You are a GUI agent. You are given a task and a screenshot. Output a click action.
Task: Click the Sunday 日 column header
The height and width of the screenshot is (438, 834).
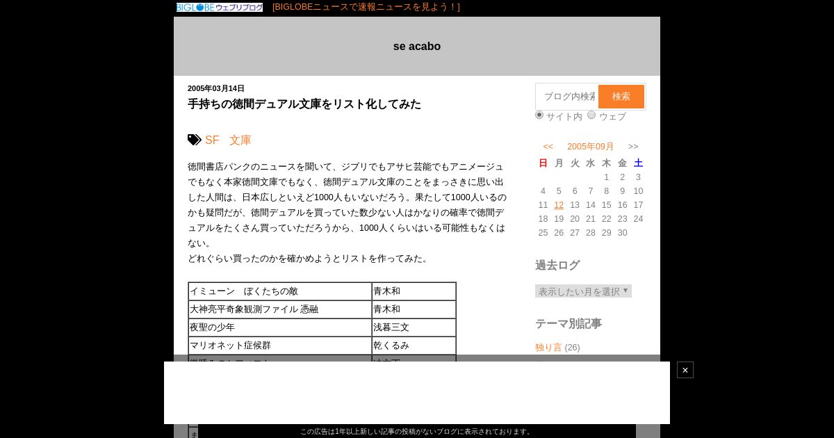(x=543, y=163)
